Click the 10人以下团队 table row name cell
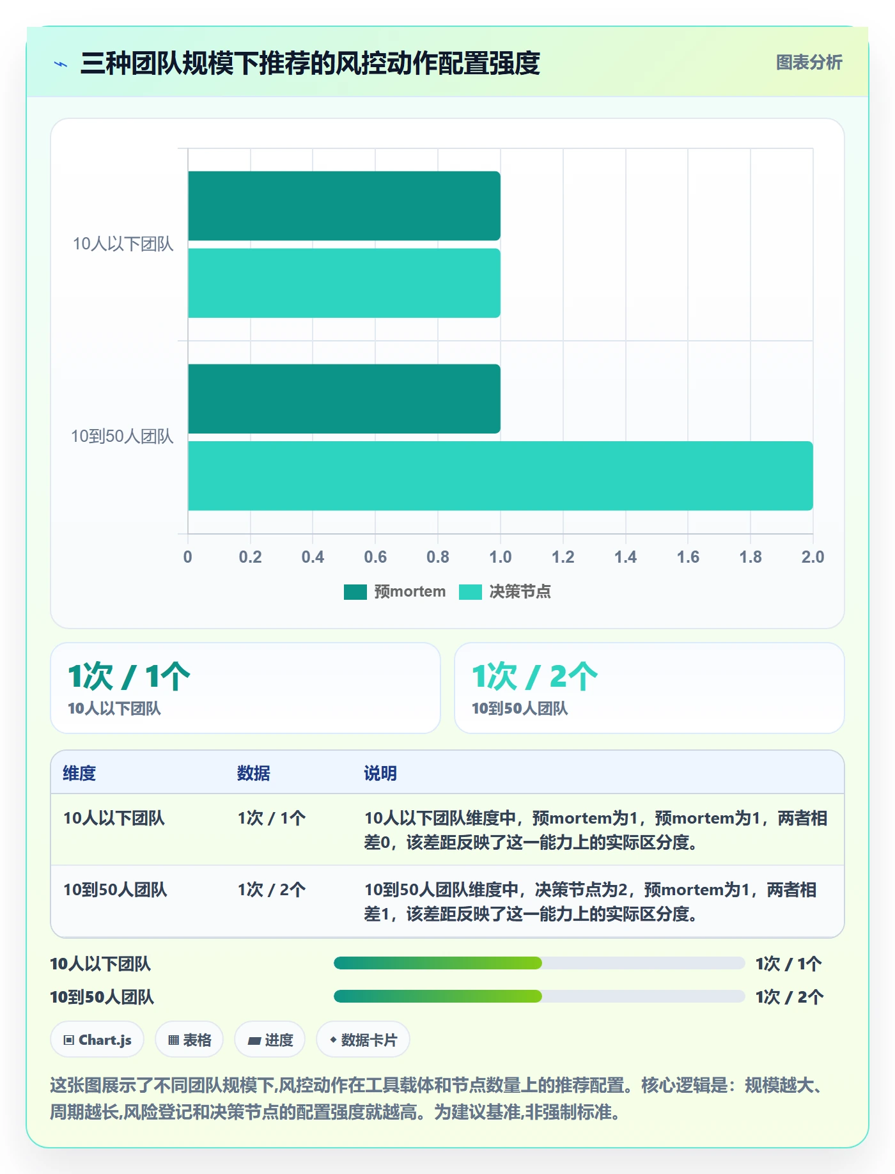 click(114, 818)
